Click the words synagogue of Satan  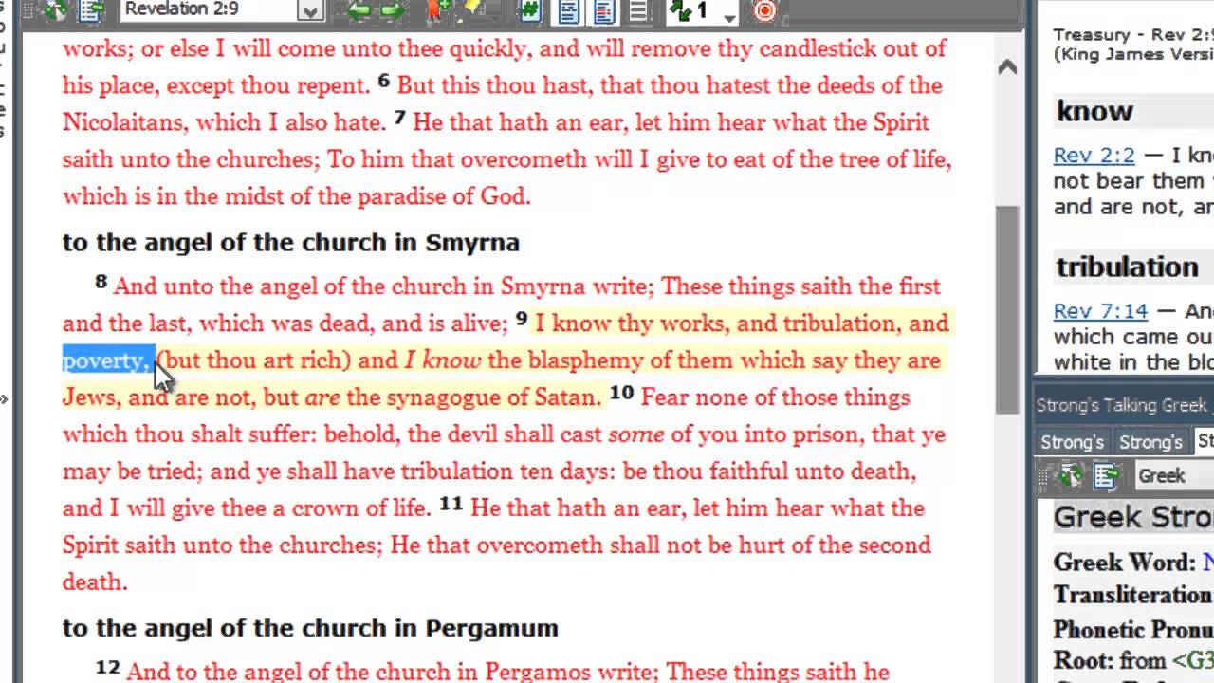(x=493, y=397)
